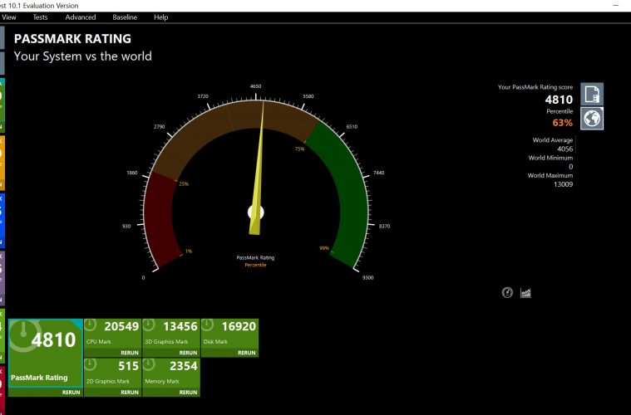Click the 75% marker on the gauge
This screenshot has height=415, width=631.
299,149
